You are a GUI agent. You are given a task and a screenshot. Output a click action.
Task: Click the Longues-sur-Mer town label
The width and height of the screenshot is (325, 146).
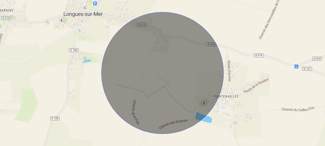(83, 14)
